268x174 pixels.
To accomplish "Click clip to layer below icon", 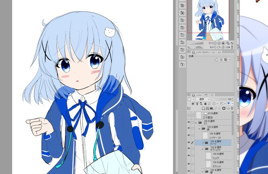I will click(193, 104).
